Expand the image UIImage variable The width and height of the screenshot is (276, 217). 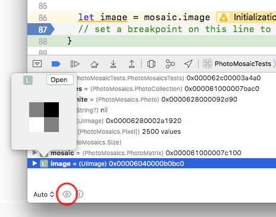coord(34,163)
